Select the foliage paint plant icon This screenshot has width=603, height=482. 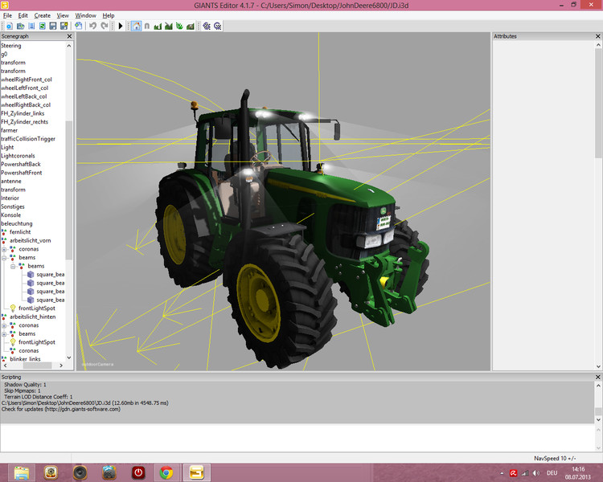179,26
